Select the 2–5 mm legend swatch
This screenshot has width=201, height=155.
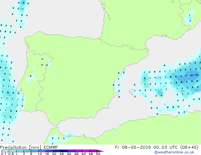tap(27, 151)
